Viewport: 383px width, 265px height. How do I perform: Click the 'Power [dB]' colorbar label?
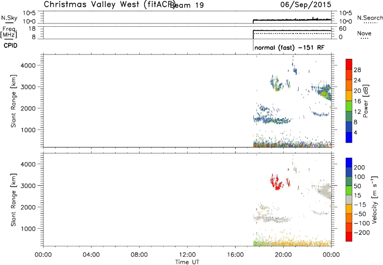365,101
